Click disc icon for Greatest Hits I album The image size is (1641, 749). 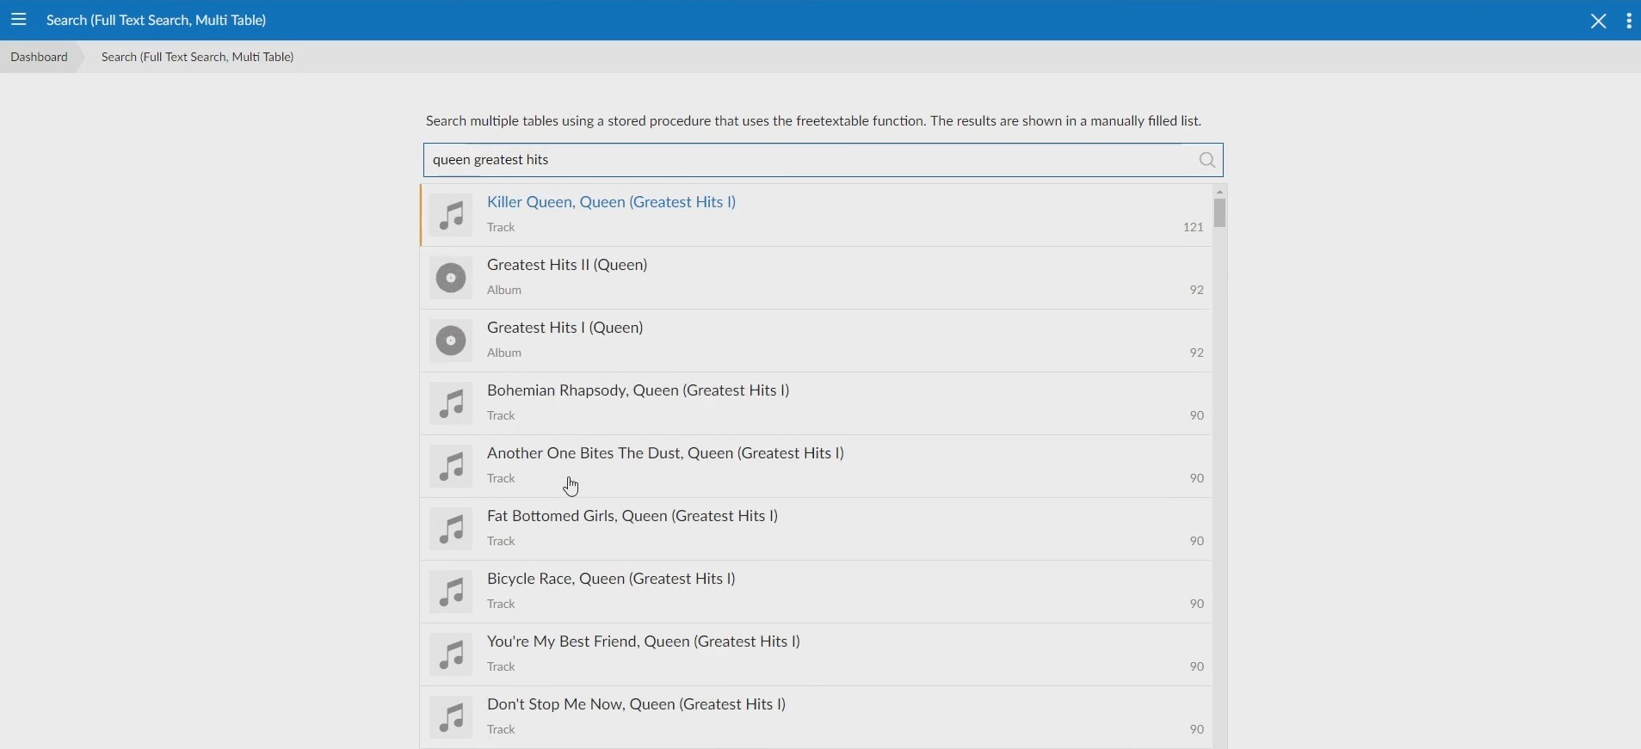click(x=451, y=341)
